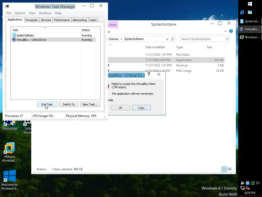Image resolution: width=262 pixels, height=197 pixels.
Task: Select the VirtualBox - Critical Error task row
Action: (x=53, y=40)
